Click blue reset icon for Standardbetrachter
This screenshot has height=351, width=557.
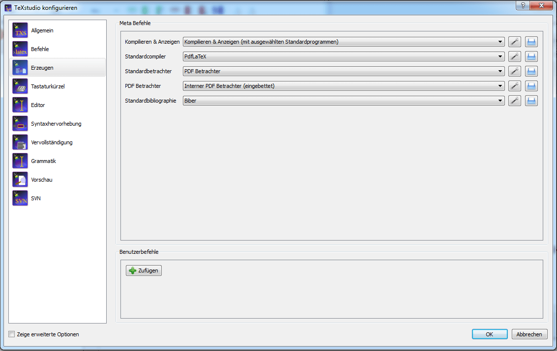[x=531, y=71]
